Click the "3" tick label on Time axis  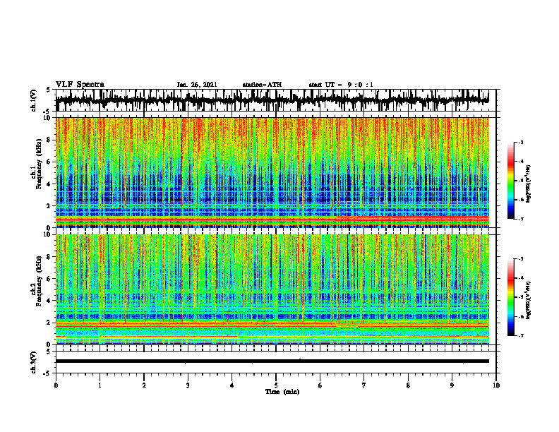coord(188,385)
